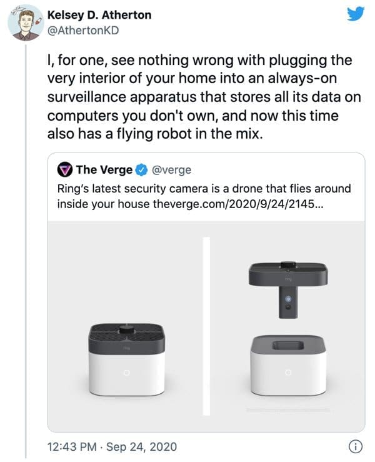Click The Verge's triangular logo avatar

tap(64, 169)
